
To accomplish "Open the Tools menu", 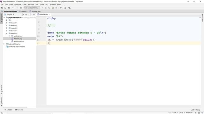I will [42, 4].
